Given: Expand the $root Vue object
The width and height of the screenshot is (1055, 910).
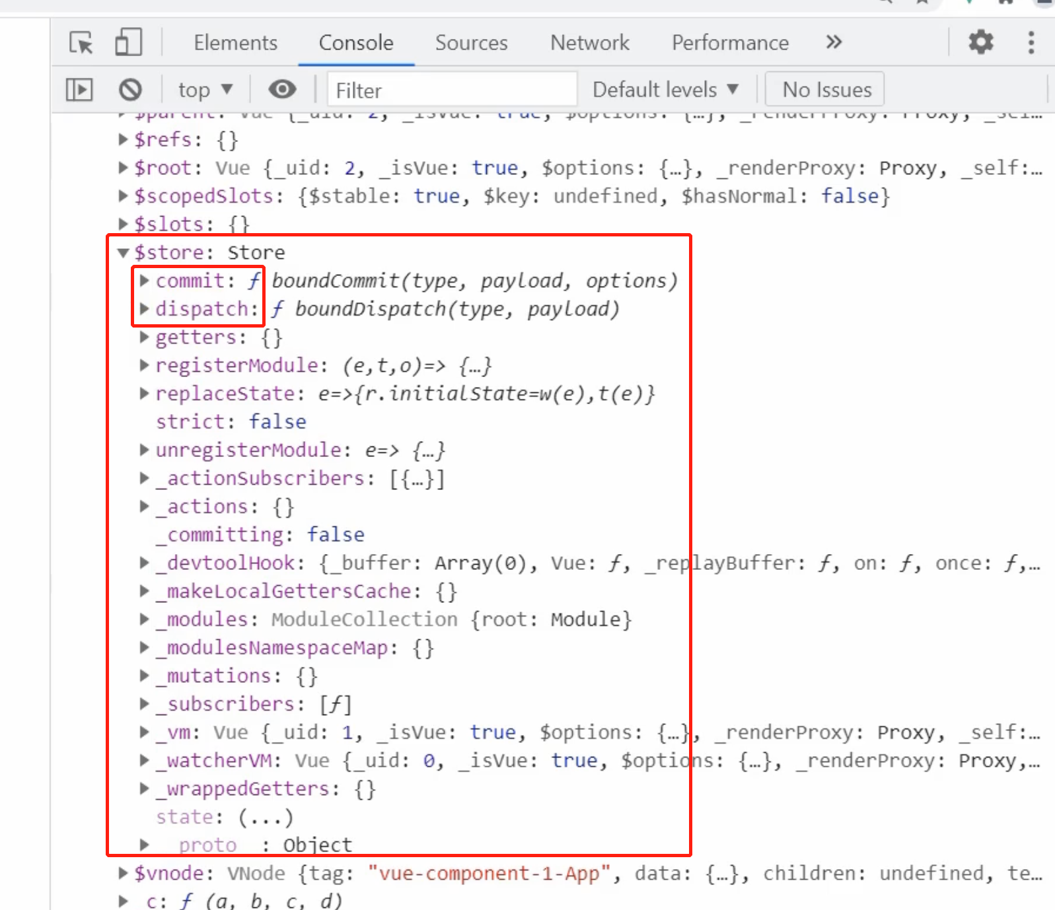Looking at the screenshot, I should 123,168.
